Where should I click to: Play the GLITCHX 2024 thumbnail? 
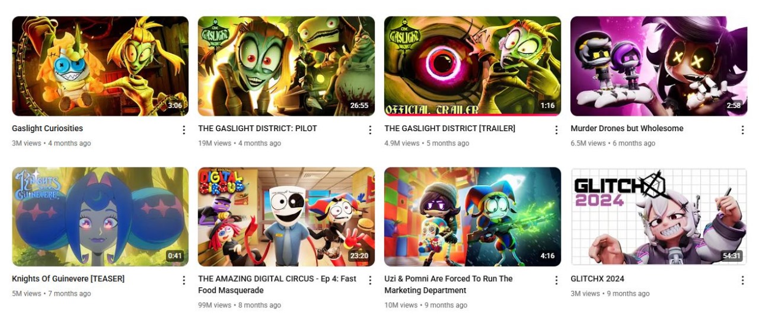(659, 217)
